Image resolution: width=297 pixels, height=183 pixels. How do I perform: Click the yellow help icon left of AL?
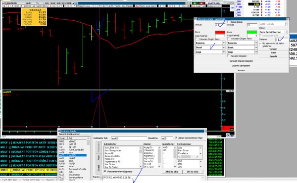click(187, 3)
